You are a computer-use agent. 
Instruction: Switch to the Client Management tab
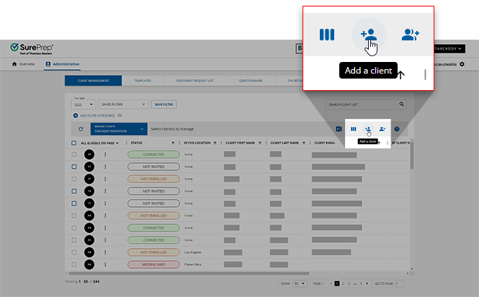tap(93, 81)
